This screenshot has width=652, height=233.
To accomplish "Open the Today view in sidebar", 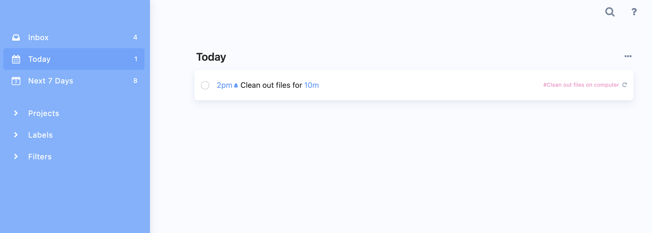I will pyautogui.click(x=74, y=59).
